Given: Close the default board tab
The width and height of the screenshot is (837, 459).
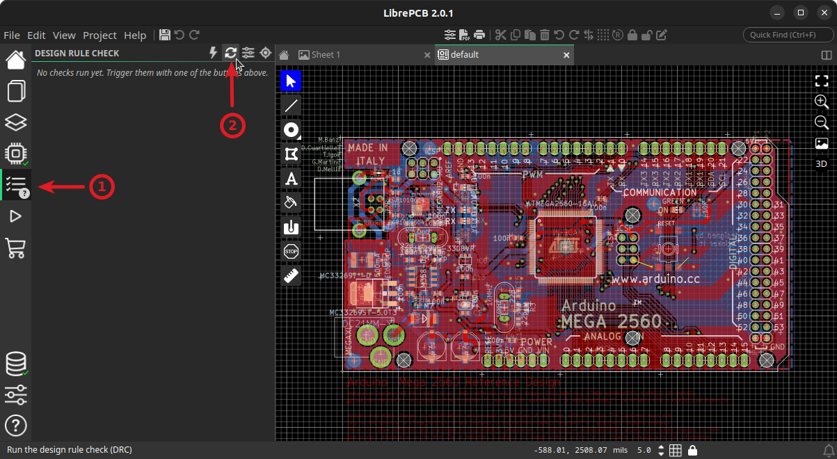Looking at the screenshot, I should (566, 54).
